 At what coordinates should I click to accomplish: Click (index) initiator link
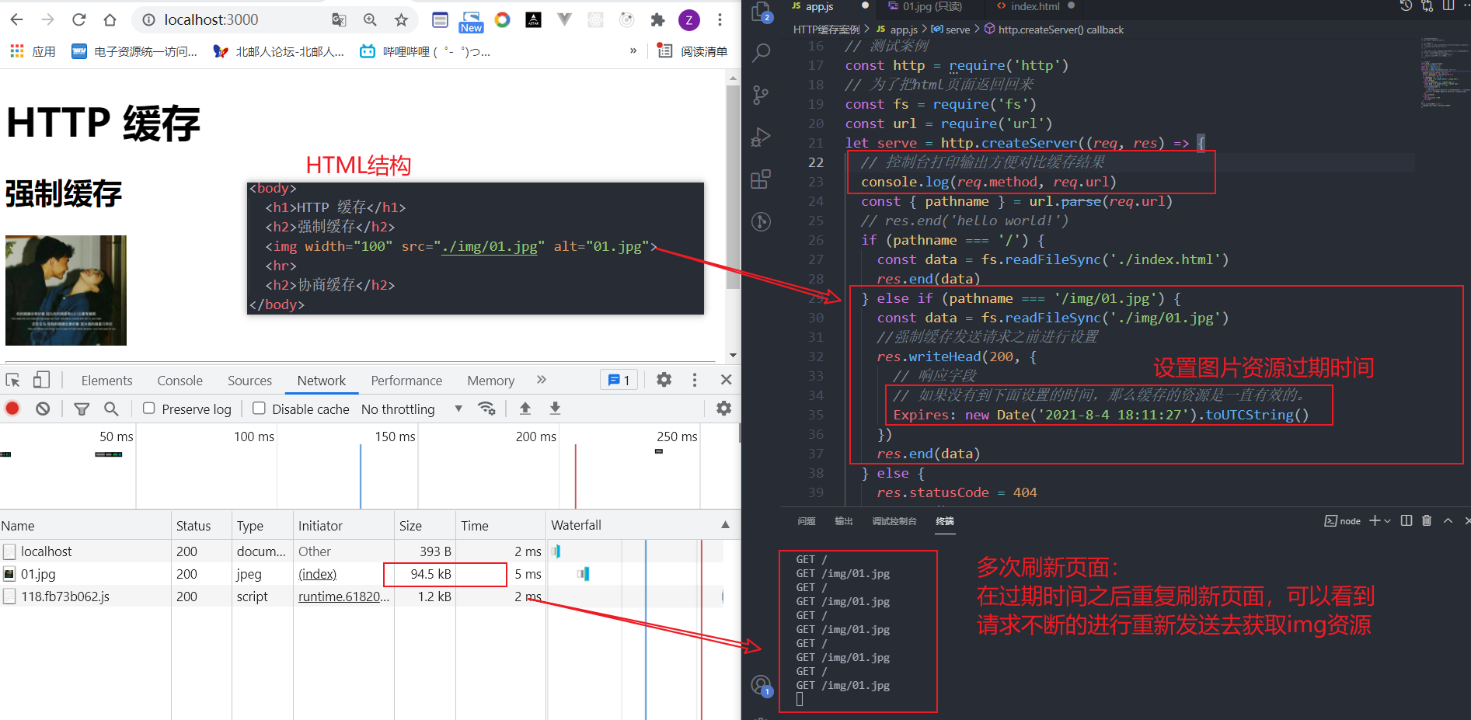click(x=317, y=574)
